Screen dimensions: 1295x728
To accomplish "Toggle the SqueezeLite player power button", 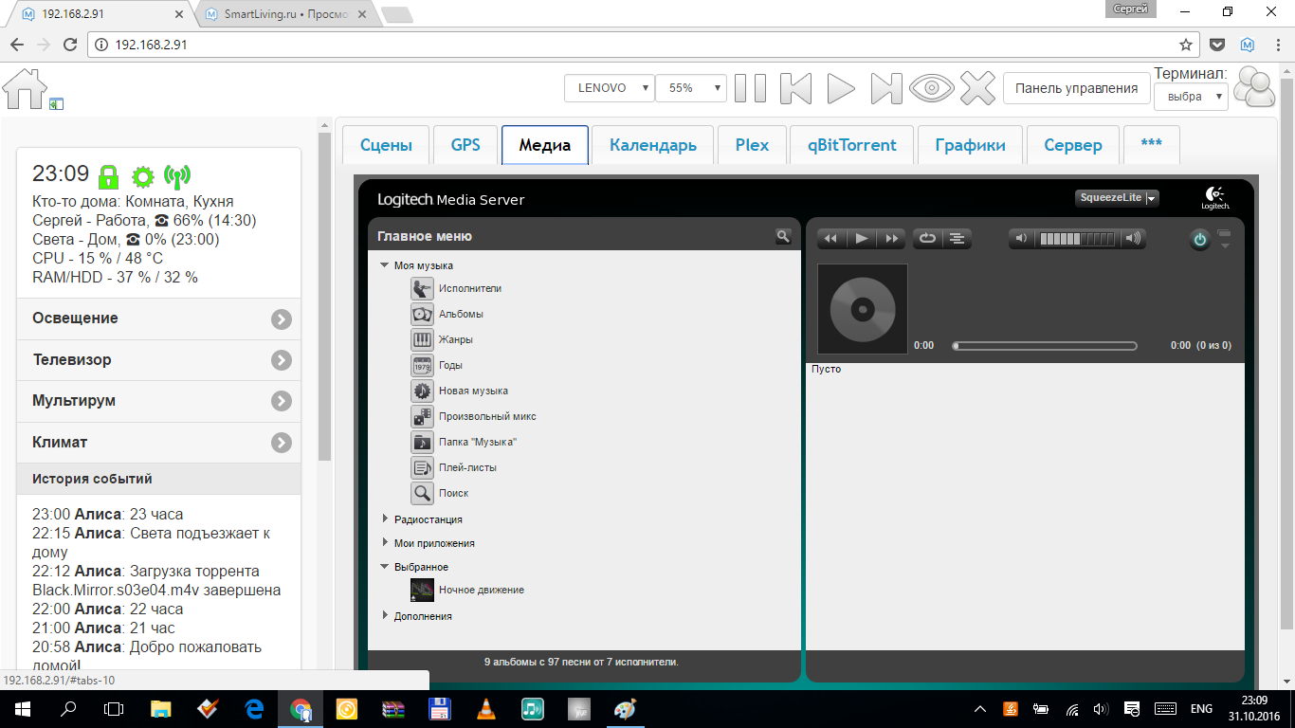I will click(x=1200, y=240).
